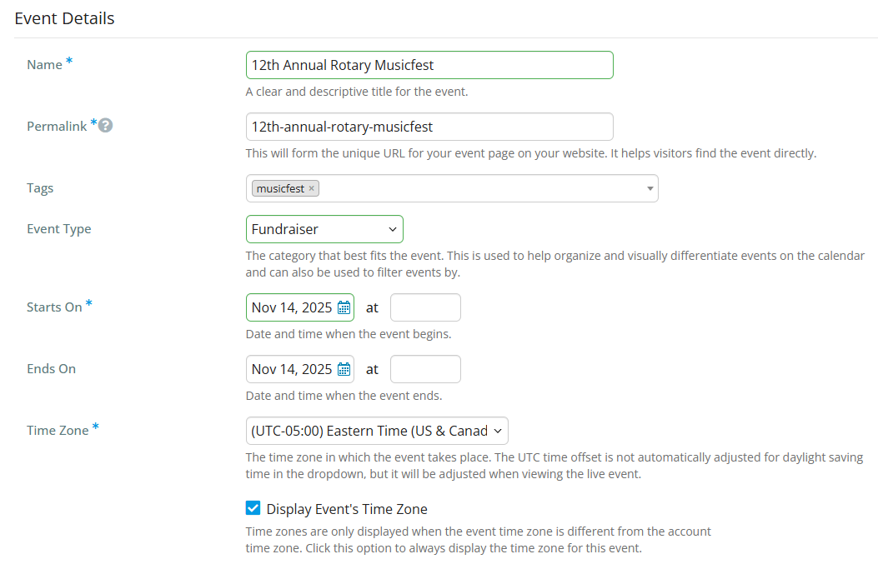
Task: Open the Time Zone selector
Action: [x=377, y=430]
